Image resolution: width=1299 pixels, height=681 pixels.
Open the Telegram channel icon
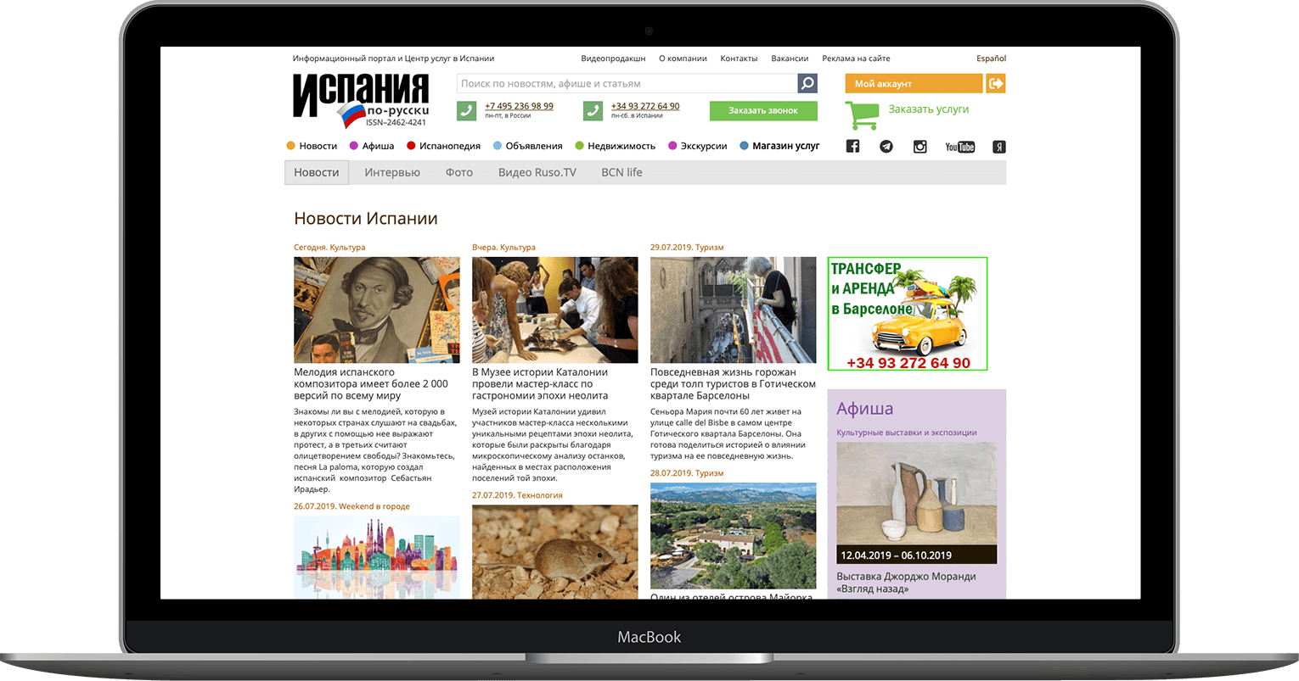(886, 147)
